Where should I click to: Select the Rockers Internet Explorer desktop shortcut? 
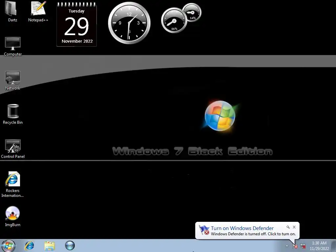13,184
